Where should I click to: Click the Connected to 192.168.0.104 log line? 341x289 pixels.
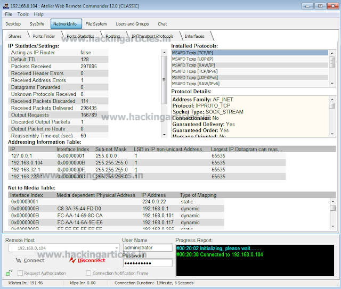tap(220, 254)
